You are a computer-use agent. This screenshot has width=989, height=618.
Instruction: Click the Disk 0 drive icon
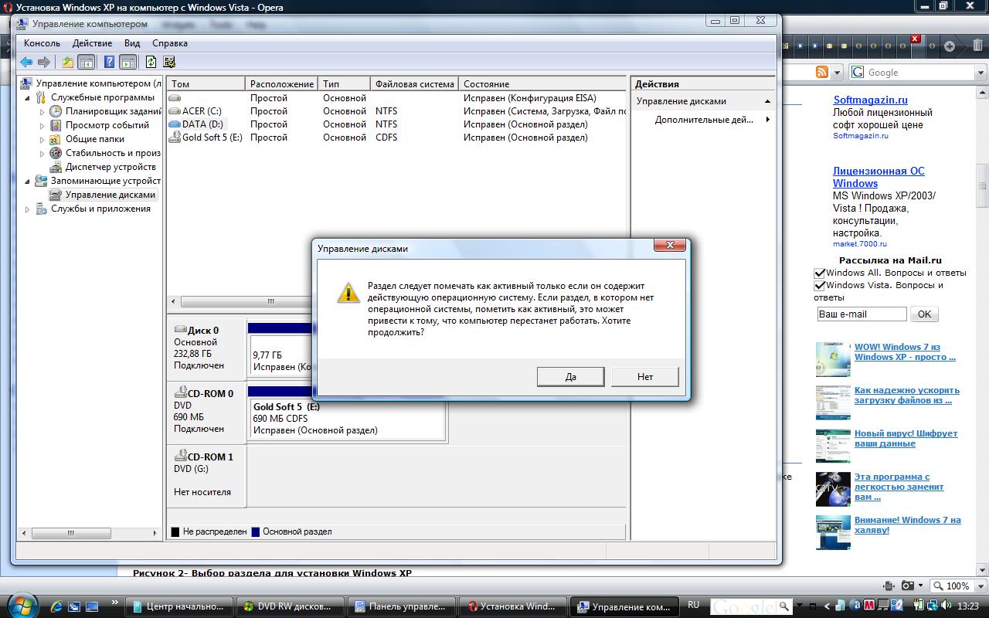click(180, 329)
